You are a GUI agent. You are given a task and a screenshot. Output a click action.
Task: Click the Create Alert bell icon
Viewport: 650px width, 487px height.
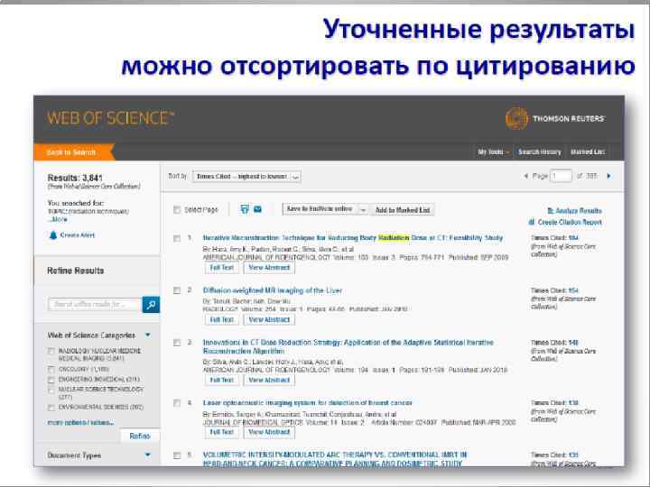(53, 235)
